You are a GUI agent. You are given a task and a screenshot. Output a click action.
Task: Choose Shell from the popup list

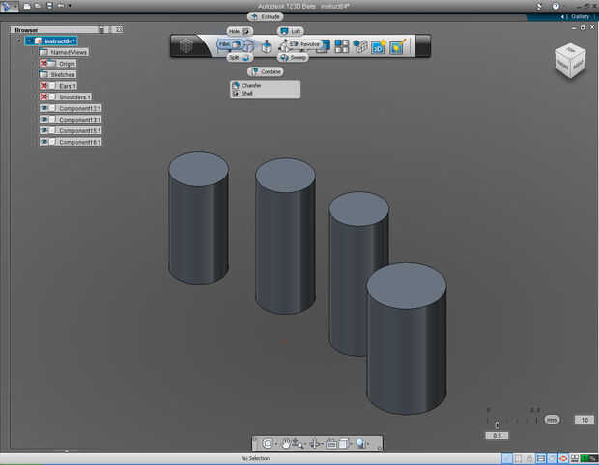pyautogui.click(x=265, y=93)
